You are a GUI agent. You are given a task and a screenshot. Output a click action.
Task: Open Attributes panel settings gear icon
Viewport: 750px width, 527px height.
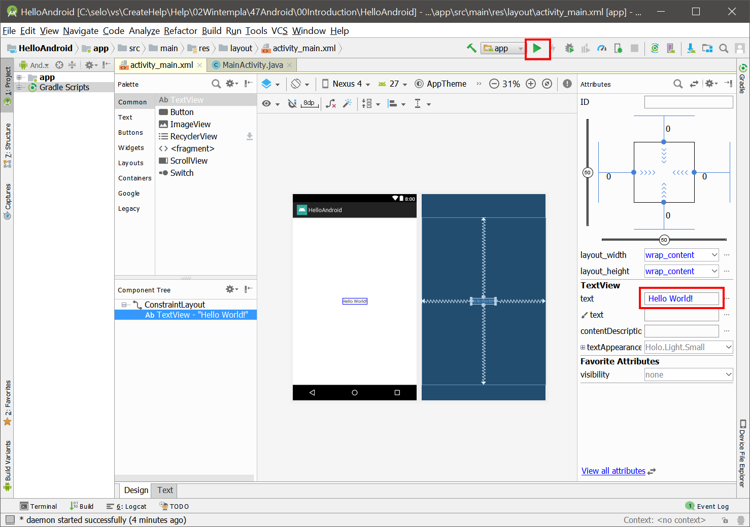(711, 84)
